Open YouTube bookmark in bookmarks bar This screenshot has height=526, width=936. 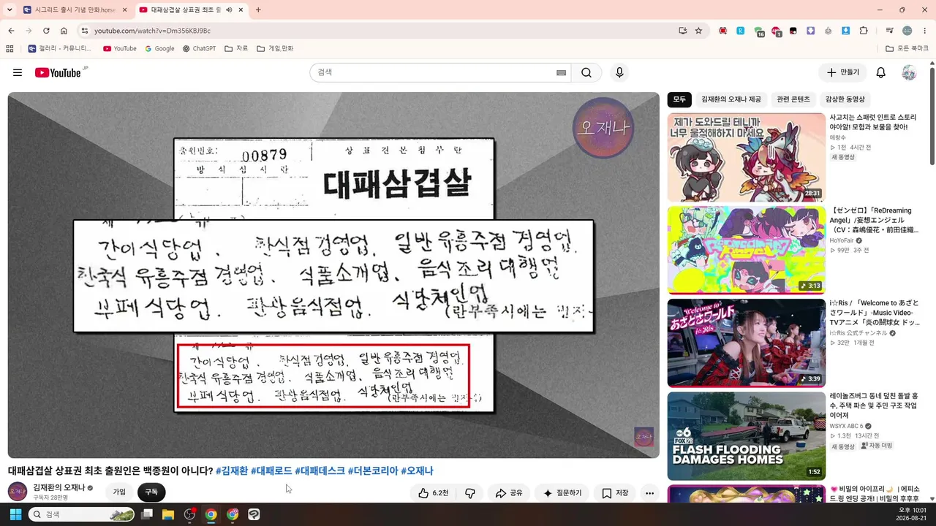pos(120,48)
